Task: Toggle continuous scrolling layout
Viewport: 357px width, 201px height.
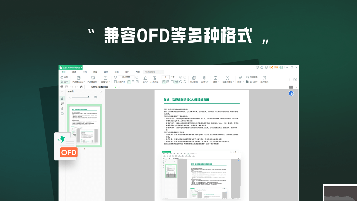Action: click(x=176, y=82)
